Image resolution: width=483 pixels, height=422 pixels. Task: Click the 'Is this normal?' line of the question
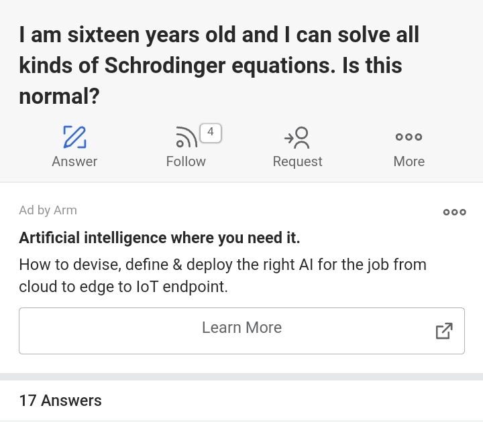(x=59, y=96)
